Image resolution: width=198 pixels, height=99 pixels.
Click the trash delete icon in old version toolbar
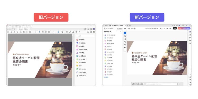pyautogui.click(x=76, y=32)
